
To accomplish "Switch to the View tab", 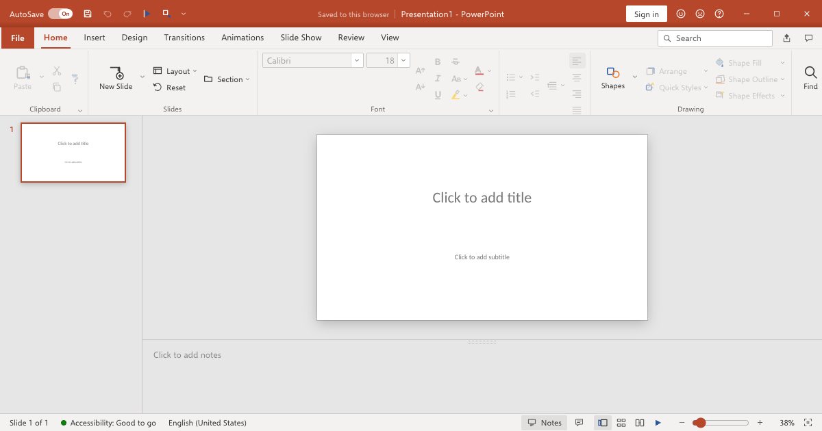I will point(390,38).
